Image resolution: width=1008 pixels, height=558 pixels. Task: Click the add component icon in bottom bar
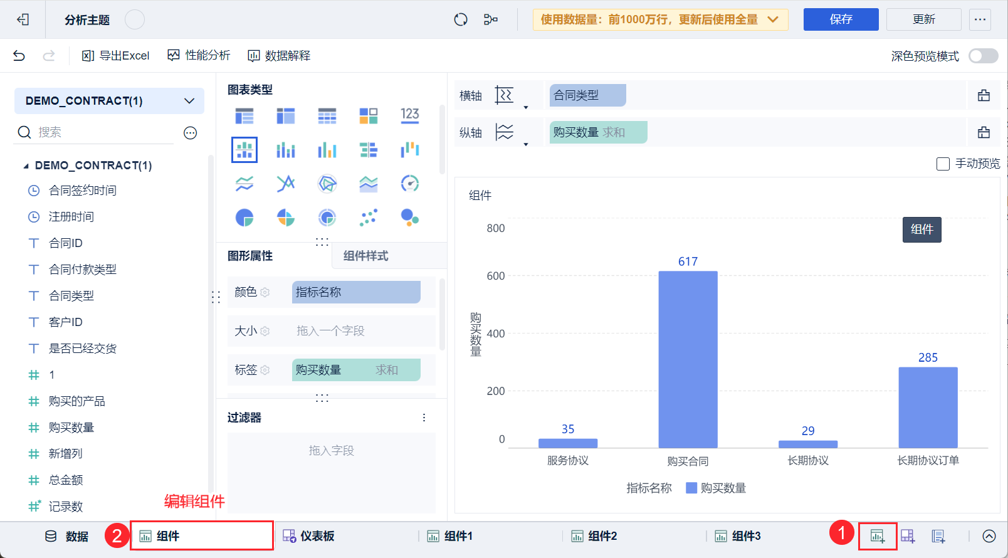click(878, 536)
